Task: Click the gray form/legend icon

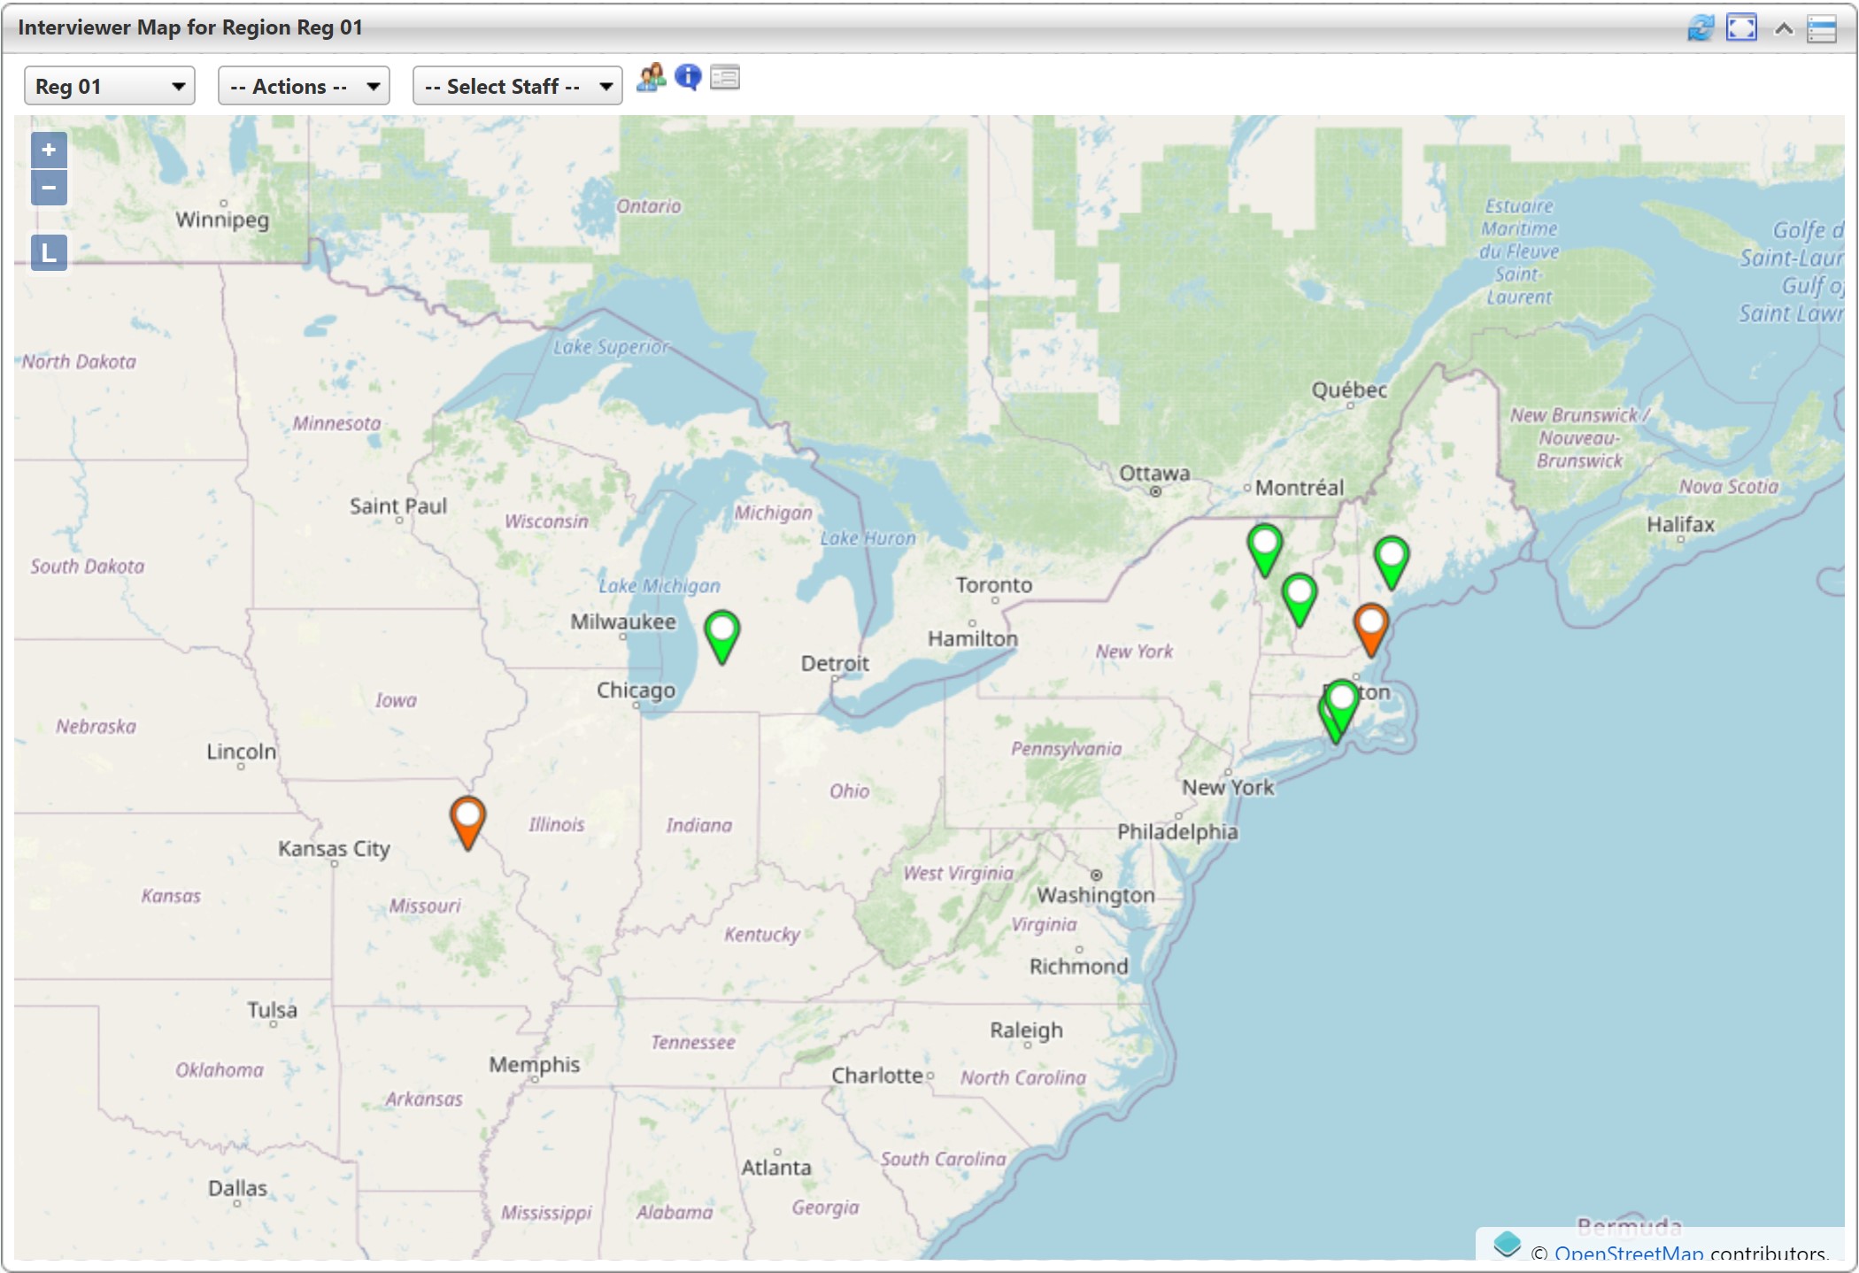Action: 725,78
